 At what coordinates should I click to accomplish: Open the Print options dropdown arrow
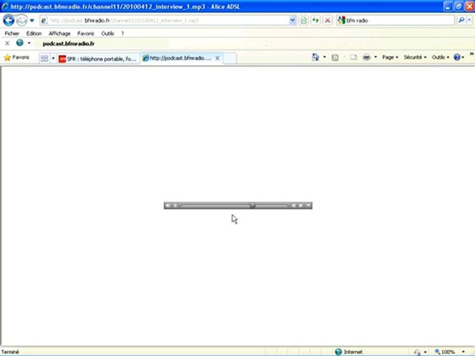pos(376,57)
